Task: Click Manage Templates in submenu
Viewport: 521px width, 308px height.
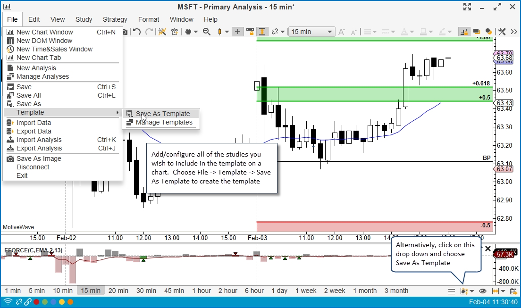Action: [x=161, y=122]
